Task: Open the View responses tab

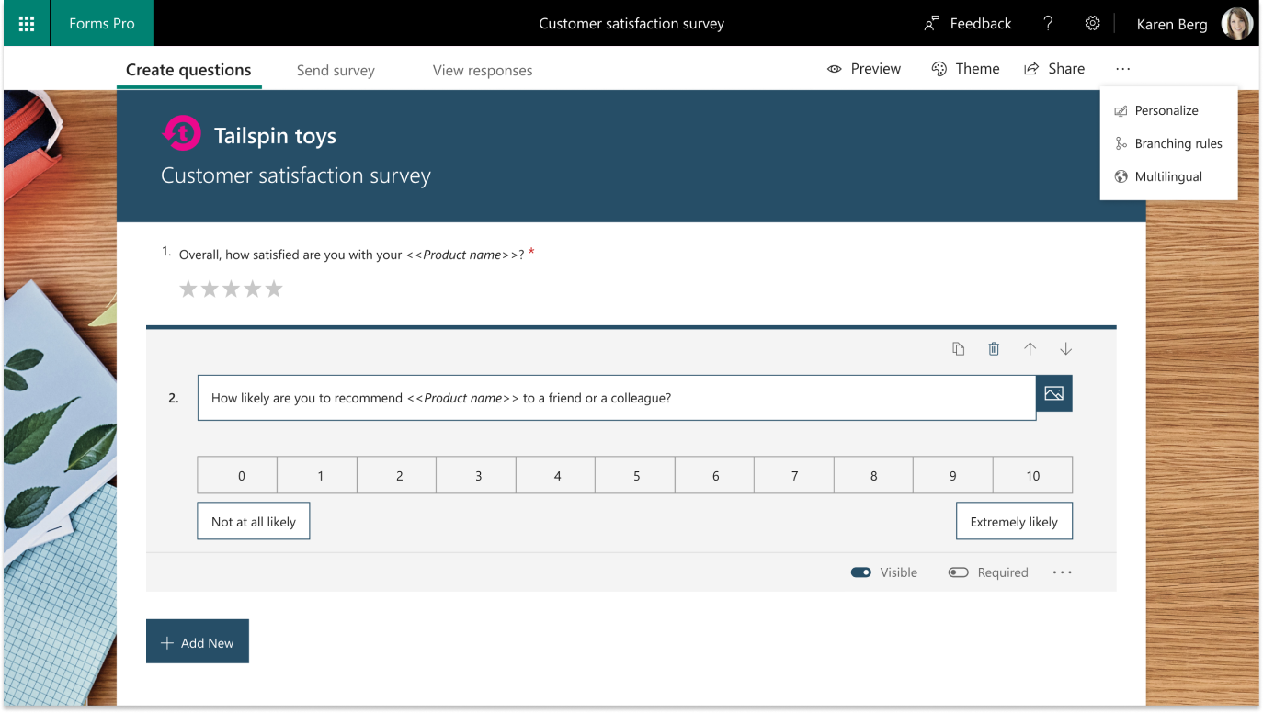Action: click(483, 70)
